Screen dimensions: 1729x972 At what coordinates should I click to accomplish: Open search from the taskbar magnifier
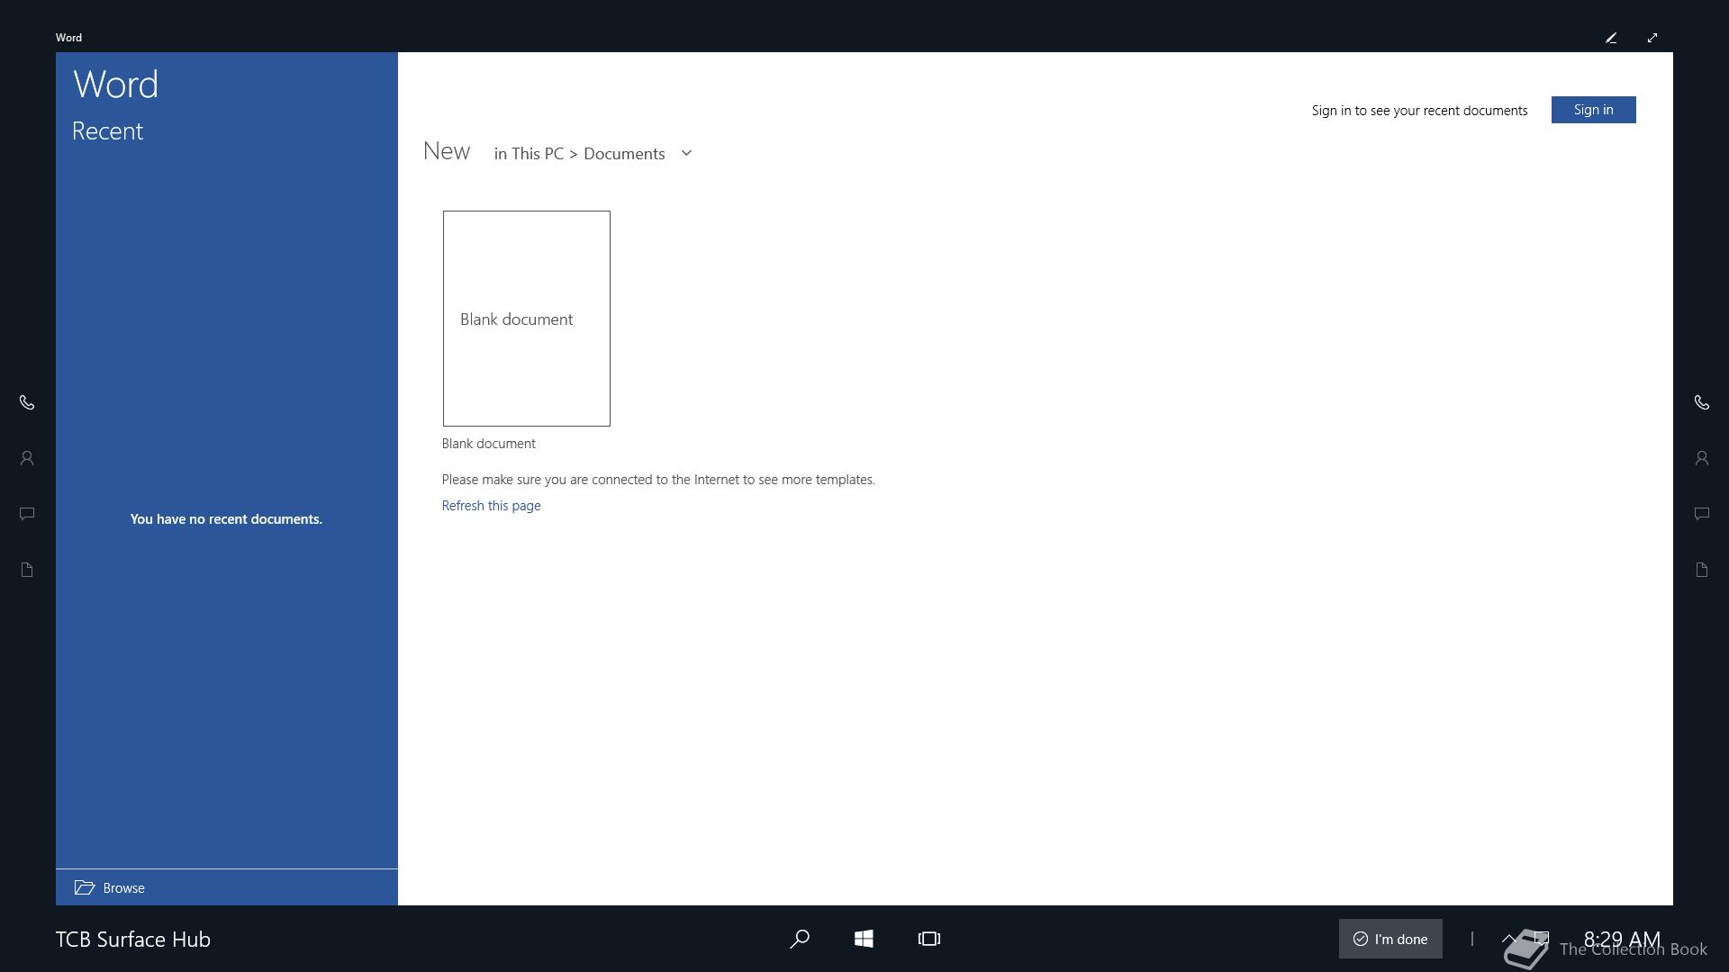(800, 939)
